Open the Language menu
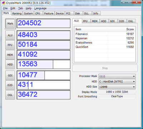 (x=40, y=9)
